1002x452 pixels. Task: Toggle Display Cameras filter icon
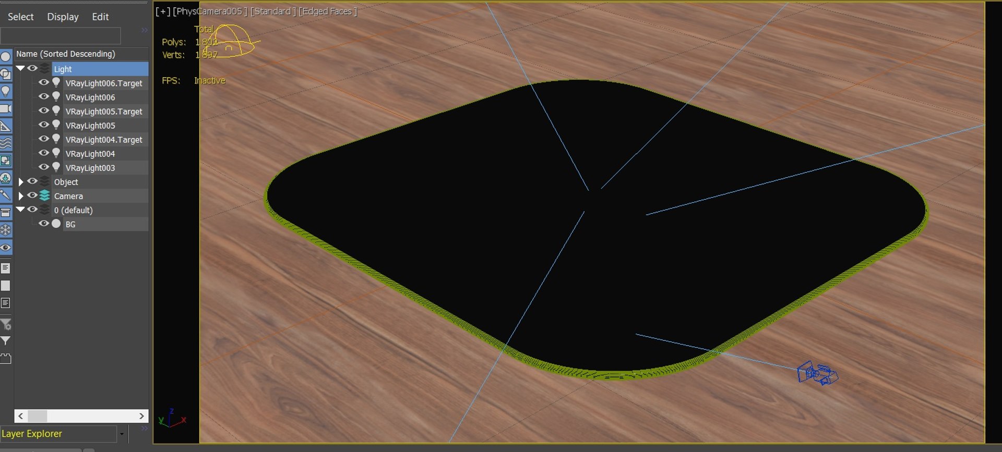point(6,108)
